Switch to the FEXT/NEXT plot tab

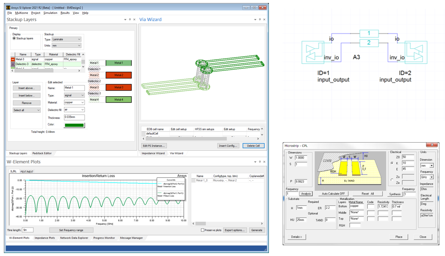tap(27, 171)
